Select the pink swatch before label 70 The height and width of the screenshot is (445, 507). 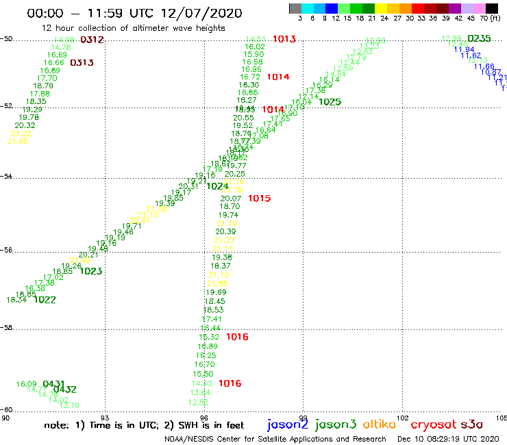click(479, 8)
